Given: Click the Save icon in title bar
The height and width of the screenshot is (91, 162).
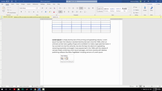Looking at the screenshot, I should [12, 1].
